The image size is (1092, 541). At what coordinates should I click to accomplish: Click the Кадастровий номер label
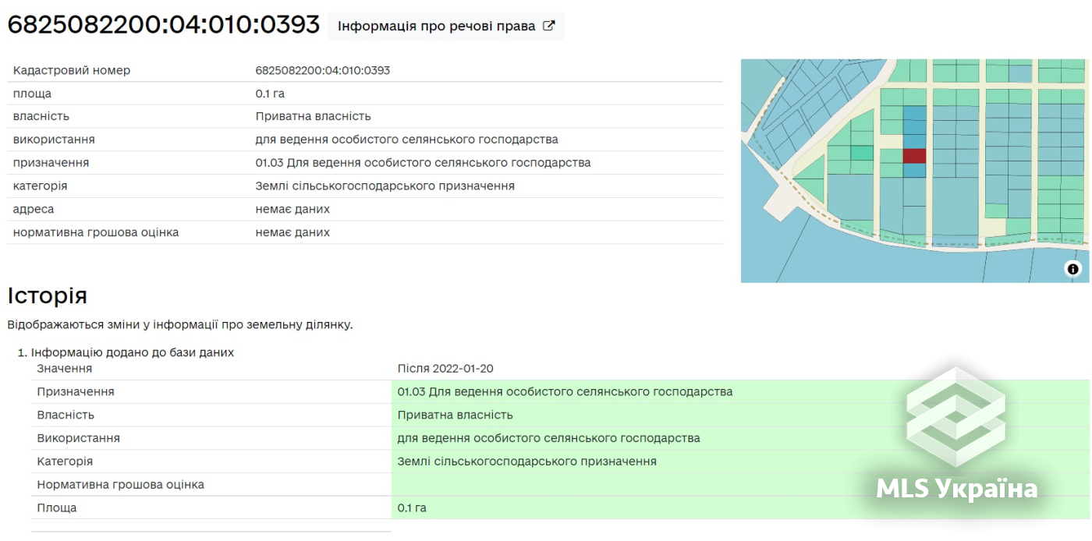pos(72,70)
